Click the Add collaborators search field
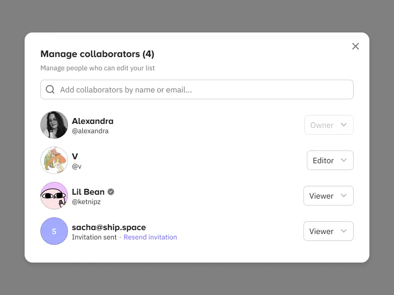This screenshot has height=295, width=394. pyautogui.click(x=197, y=89)
